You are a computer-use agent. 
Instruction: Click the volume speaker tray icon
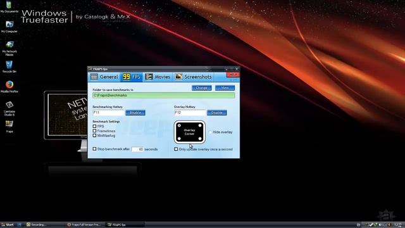click(380, 225)
